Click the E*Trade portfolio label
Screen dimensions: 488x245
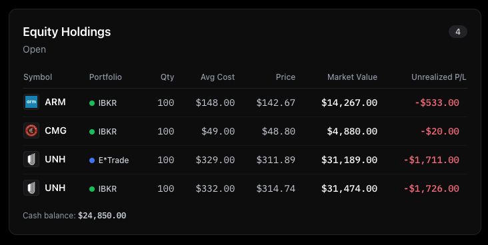click(x=113, y=160)
